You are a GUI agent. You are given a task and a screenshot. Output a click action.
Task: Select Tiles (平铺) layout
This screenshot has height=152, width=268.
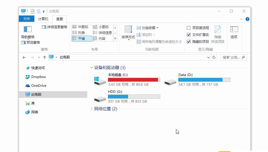point(82,38)
